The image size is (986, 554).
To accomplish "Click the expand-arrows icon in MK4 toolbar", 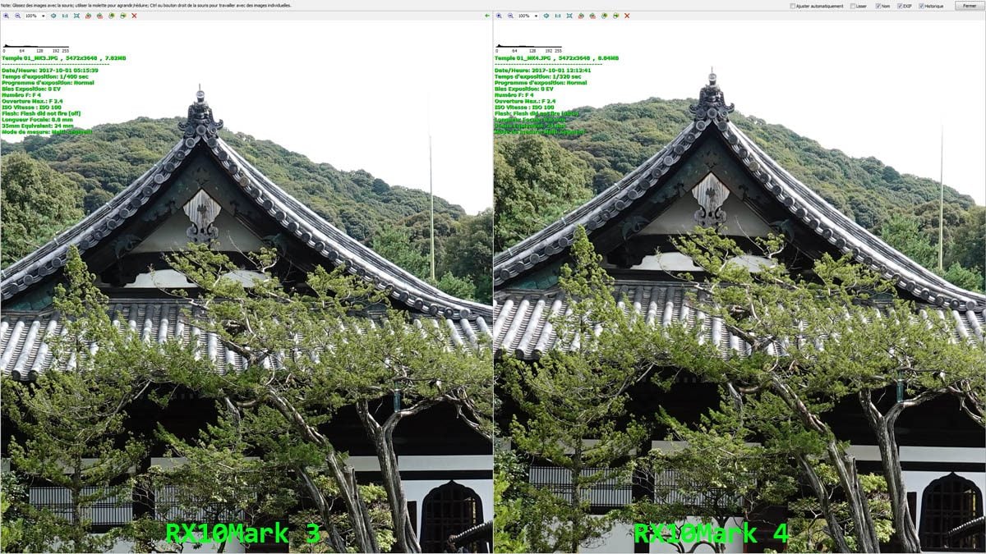I will [569, 16].
